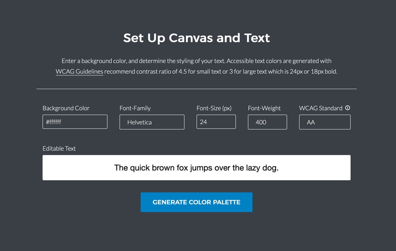
Task: Click the Background Color hex input field
Action: [x=75, y=122]
